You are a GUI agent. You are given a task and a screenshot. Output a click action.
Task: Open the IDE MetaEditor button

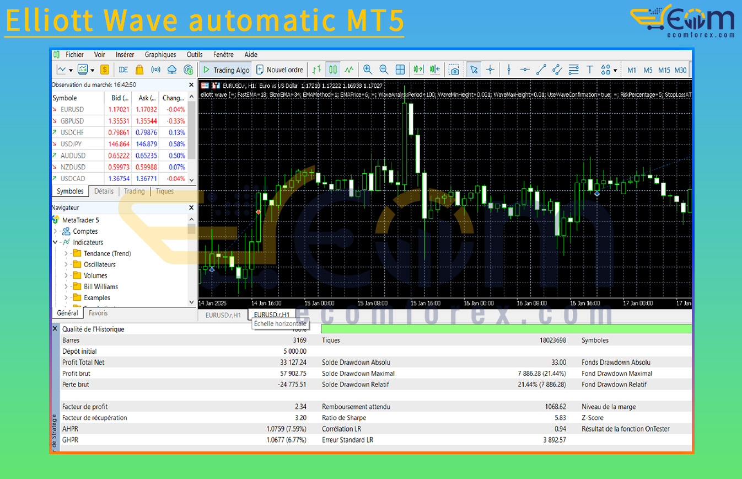123,70
